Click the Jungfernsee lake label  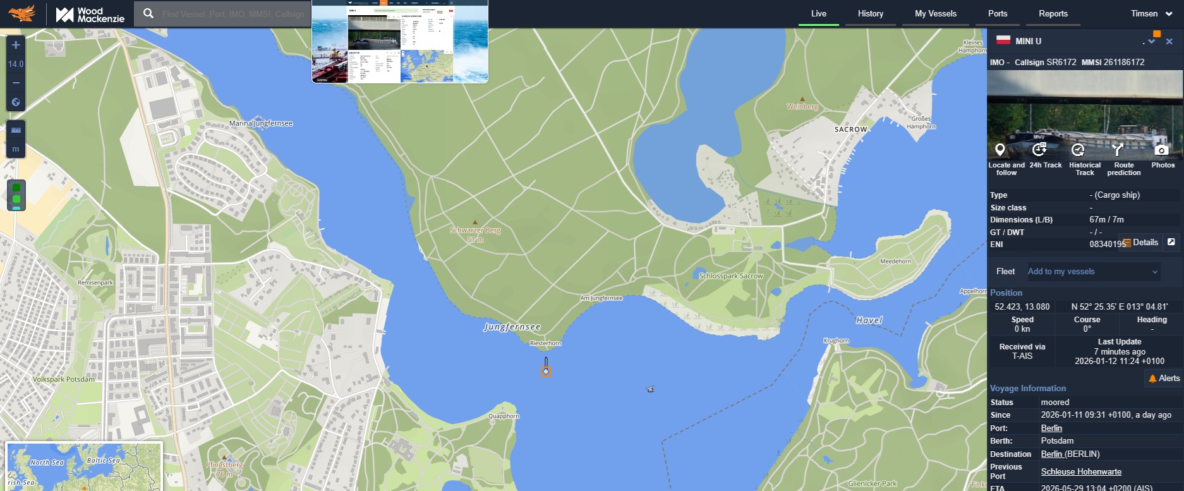[x=512, y=327]
